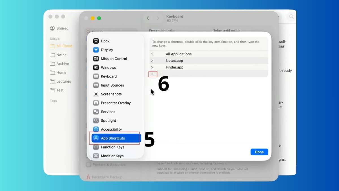Click the Finder.app text
This screenshot has width=339, height=191.
[175, 67]
